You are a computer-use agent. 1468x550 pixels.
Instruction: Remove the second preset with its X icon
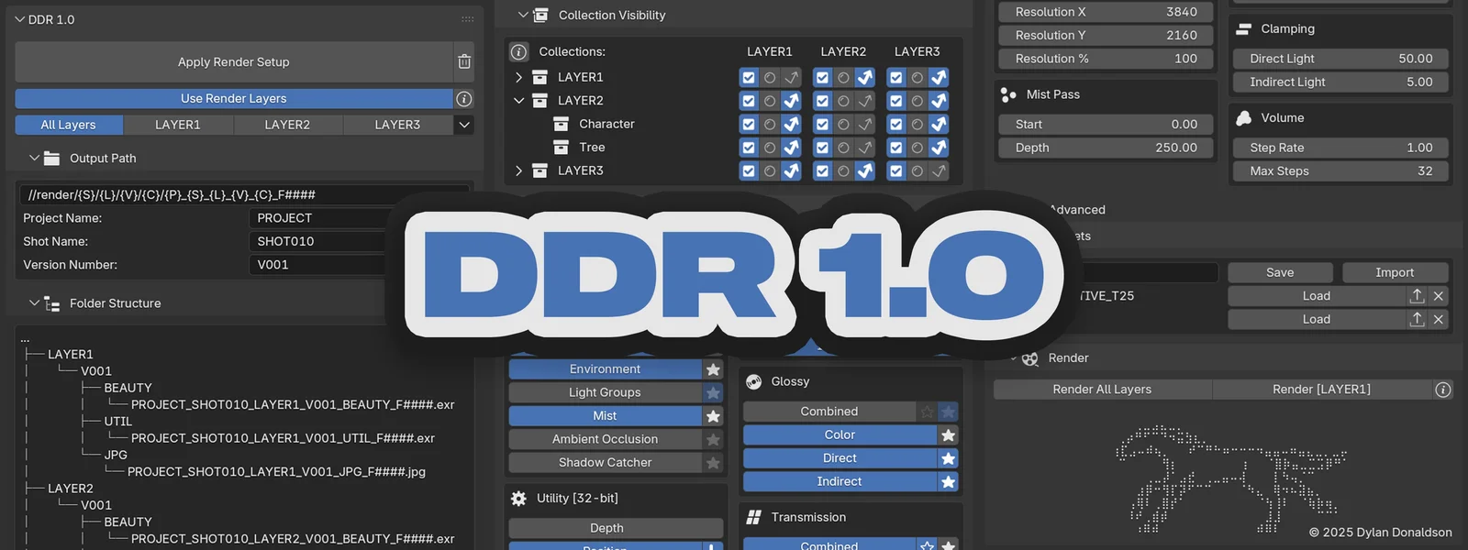click(1439, 319)
